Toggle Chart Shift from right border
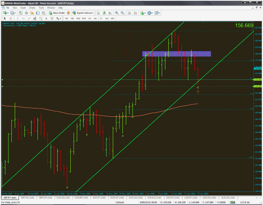This screenshot has width=263, height=205. tap(135, 13)
